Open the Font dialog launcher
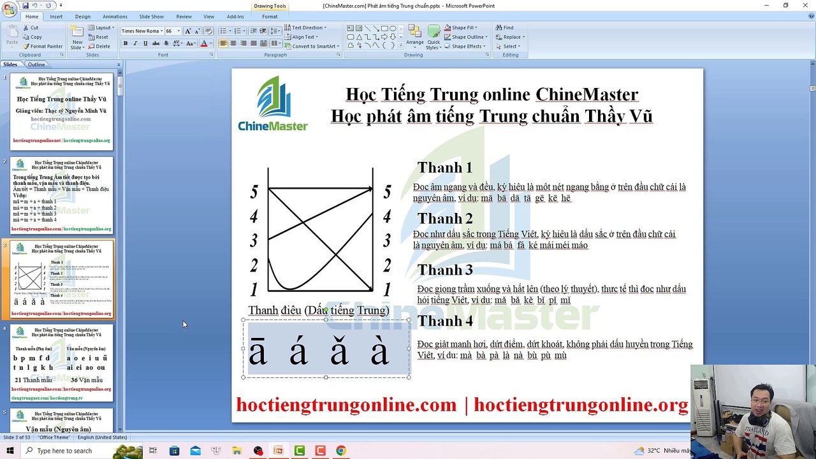This screenshot has width=816, height=459. click(212, 55)
